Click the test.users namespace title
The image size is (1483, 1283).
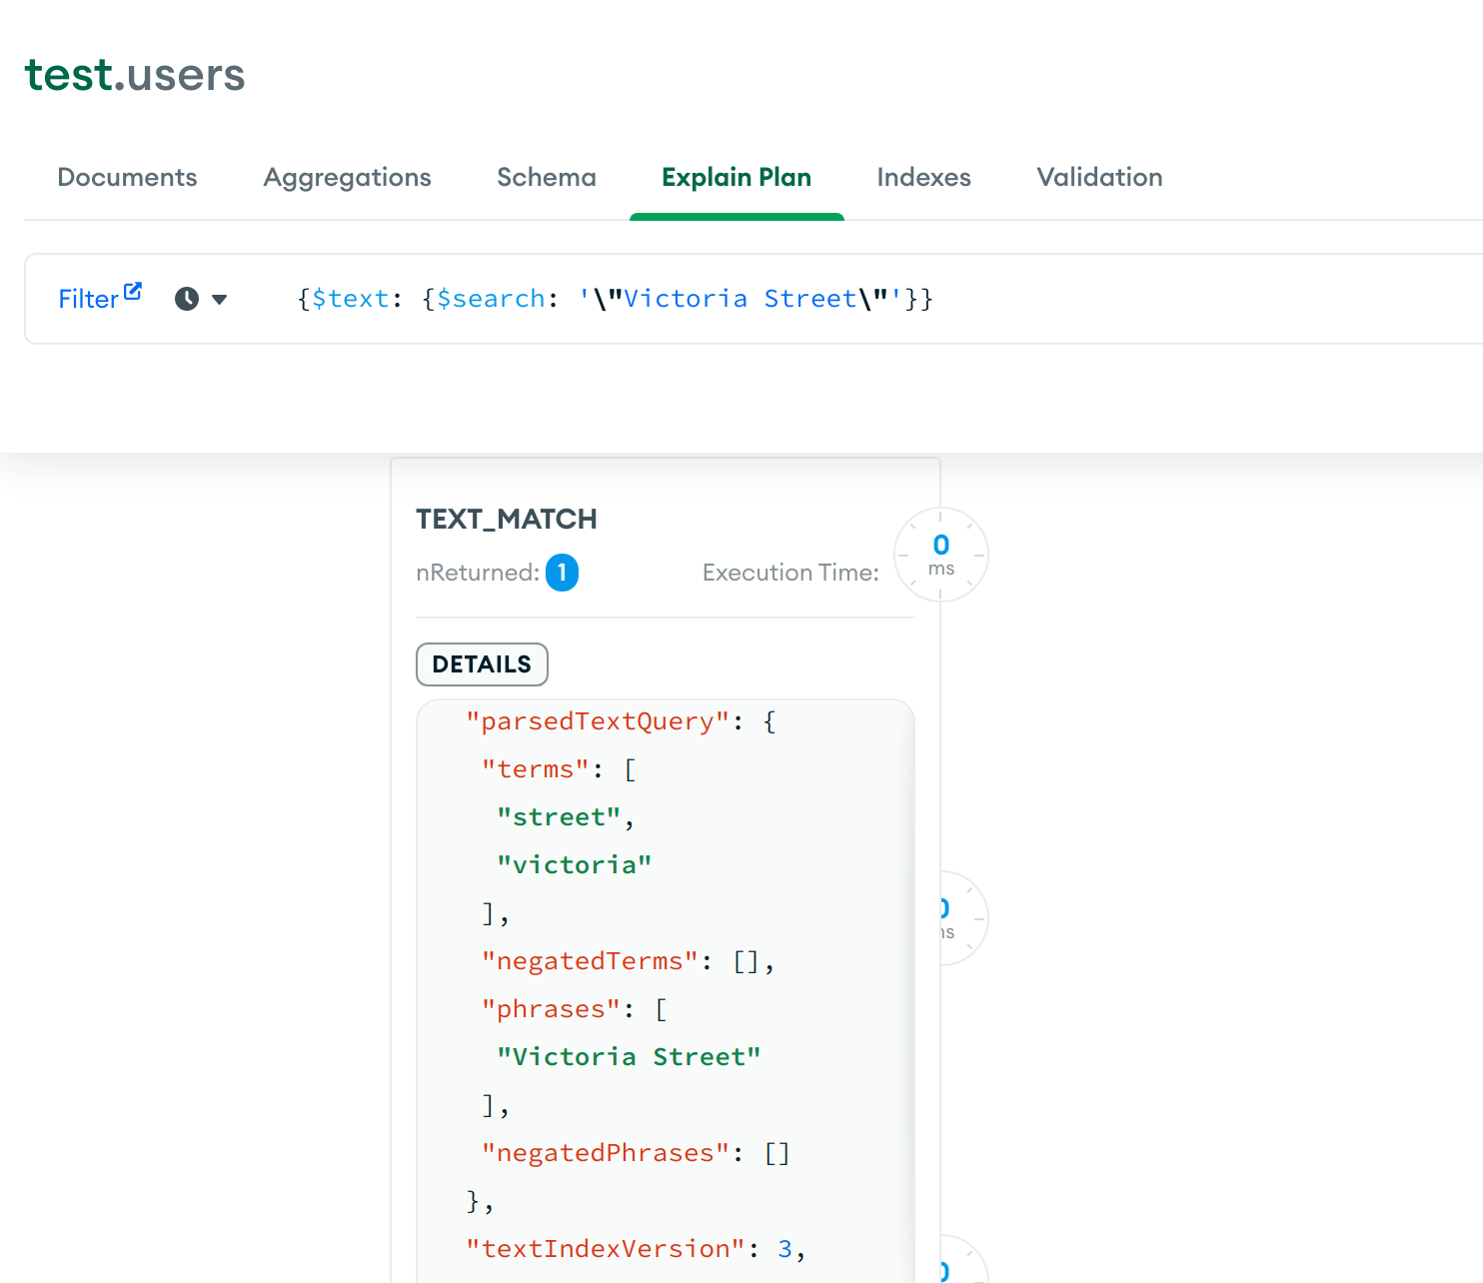(x=135, y=75)
